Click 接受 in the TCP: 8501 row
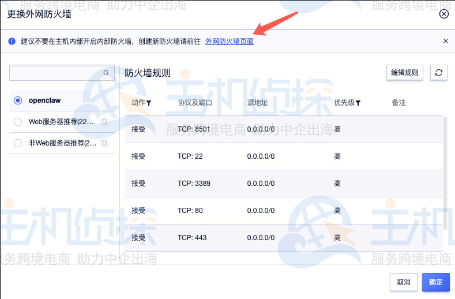Viewport: 455px width, 299px height. pos(138,129)
